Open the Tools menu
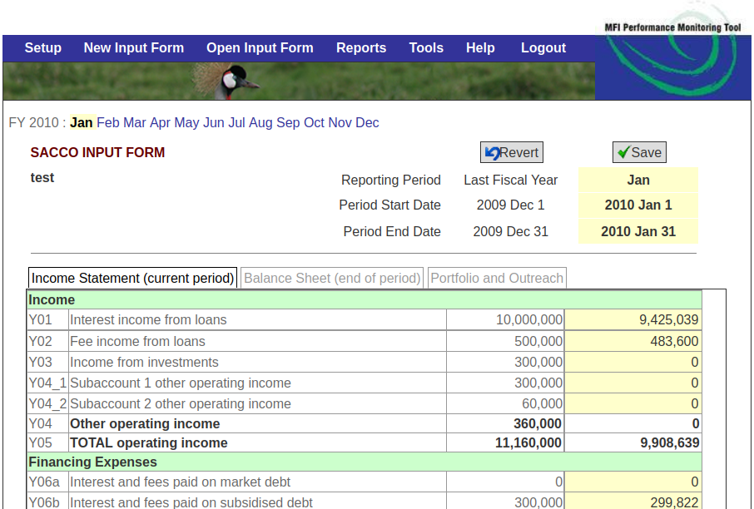Screen dimensions: 754x509 pos(426,48)
